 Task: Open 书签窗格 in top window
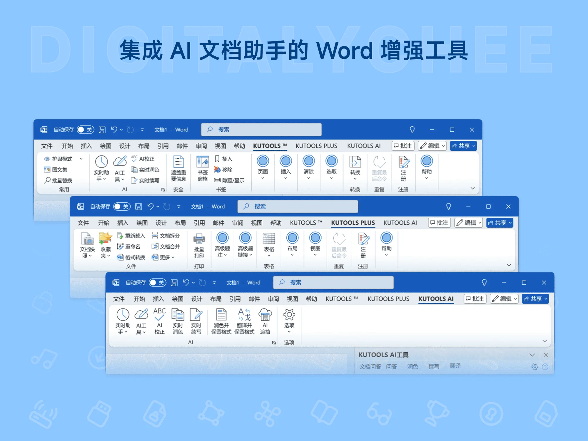pos(203,169)
